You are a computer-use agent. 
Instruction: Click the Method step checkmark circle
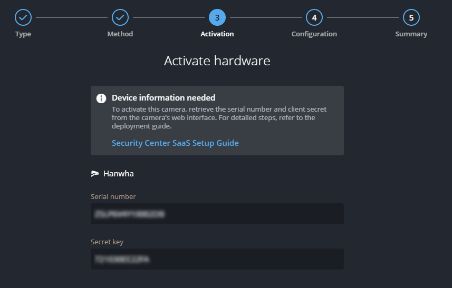120,18
